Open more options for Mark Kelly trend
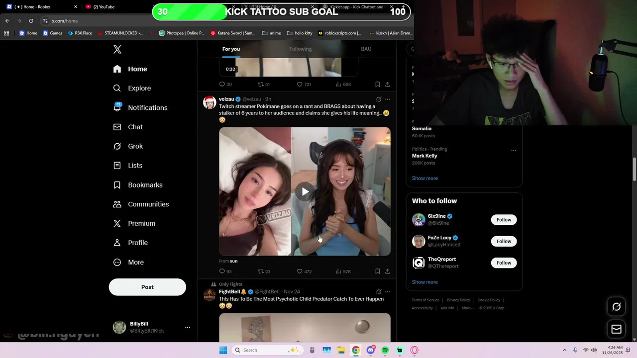This screenshot has width=637, height=358. 514,150
